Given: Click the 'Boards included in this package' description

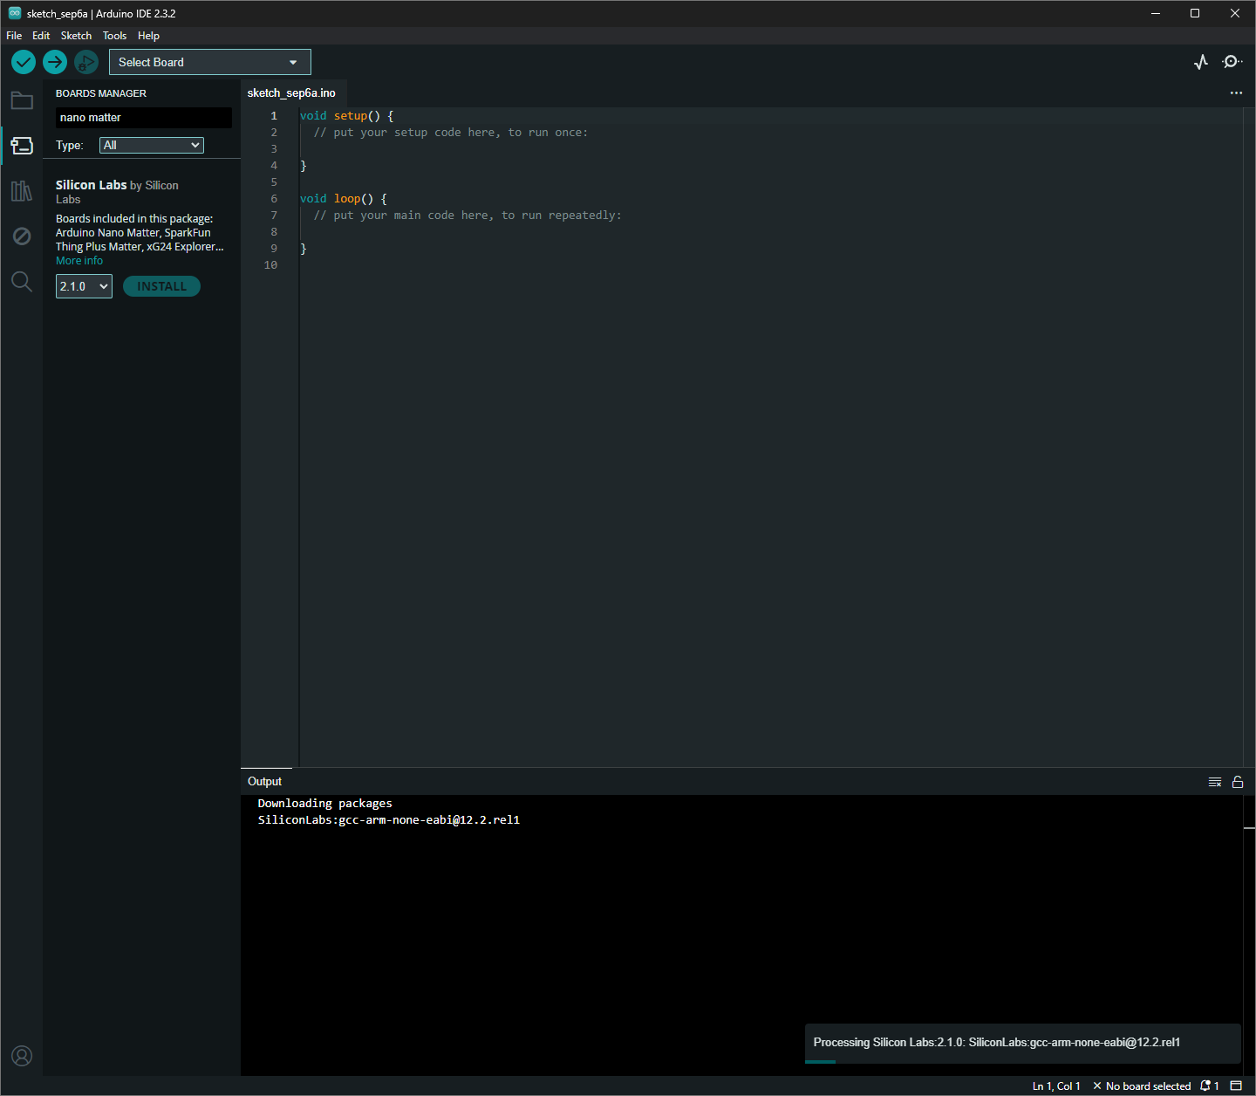Looking at the screenshot, I should point(140,233).
